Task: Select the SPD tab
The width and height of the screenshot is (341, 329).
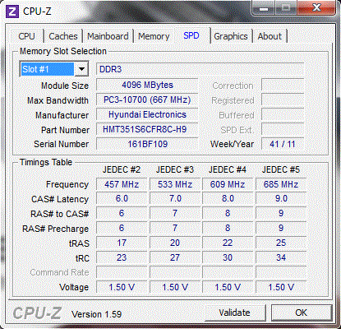Action: tap(191, 35)
